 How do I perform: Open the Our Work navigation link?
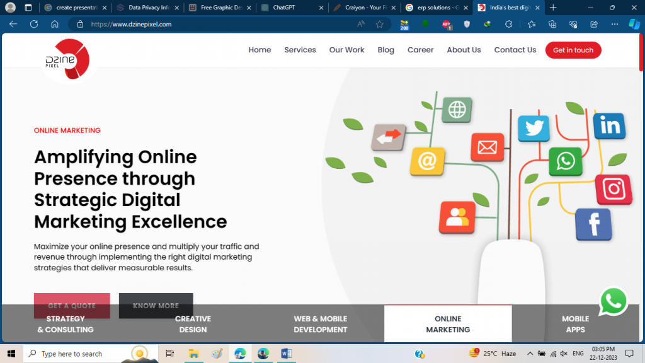[347, 50]
